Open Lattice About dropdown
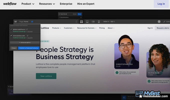The width and height of the screenshot is (170, 100). pyautogui.click(x=111, y=28)
